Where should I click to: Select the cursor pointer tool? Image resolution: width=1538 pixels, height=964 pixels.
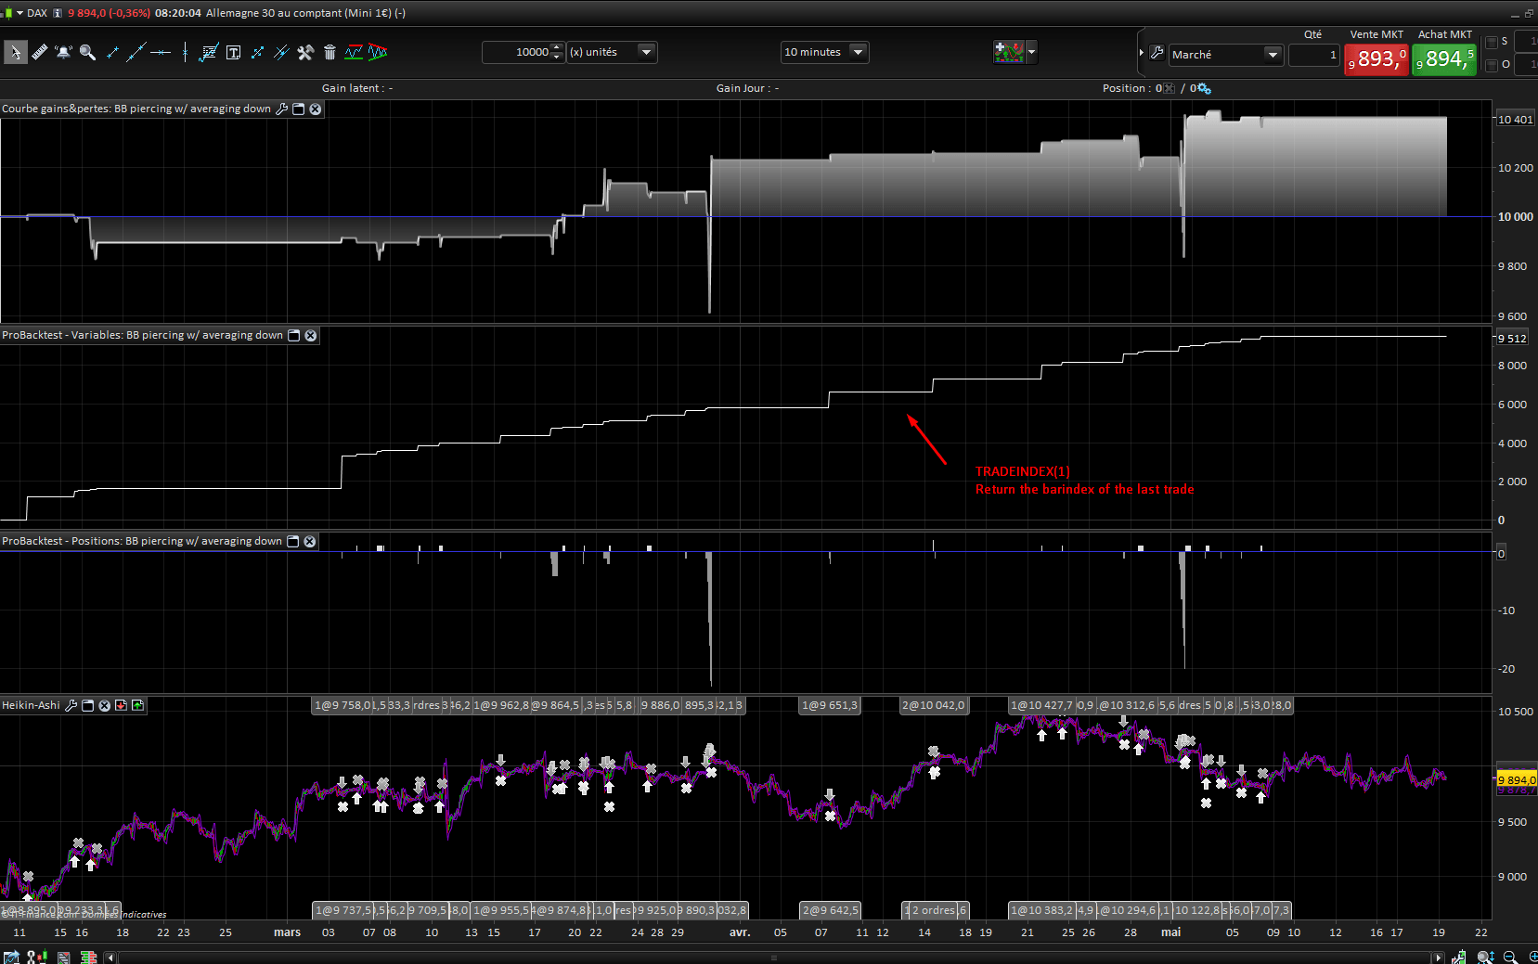pyautogui.click(x=15, y=52)
